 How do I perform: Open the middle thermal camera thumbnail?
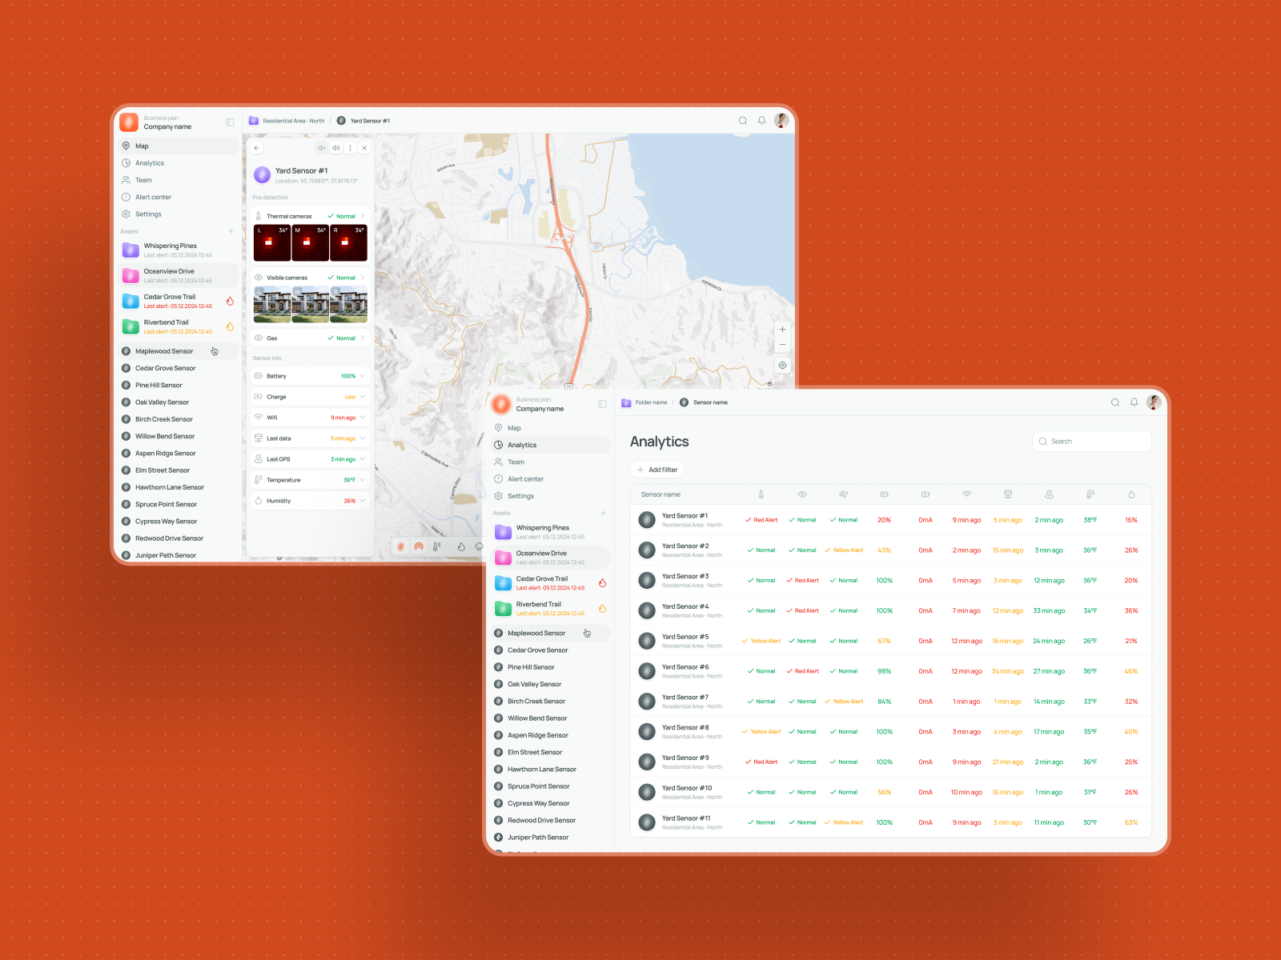coord(310,243)
